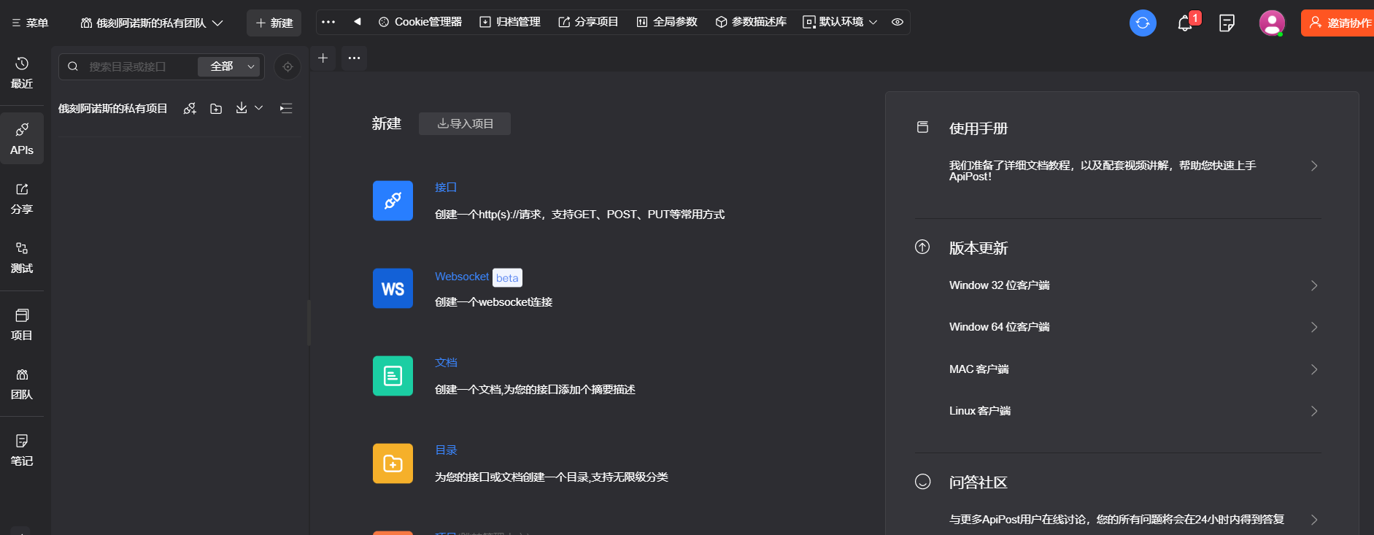The image size is (1374, 535).
Task: Open the three-dot overflow in top toolbar
Action: tap(328, 22)
